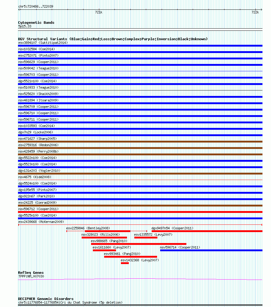This screenshot has height=307, width=271.
Task: Select the red loss bar under esv988665
Action: (139, 244)
